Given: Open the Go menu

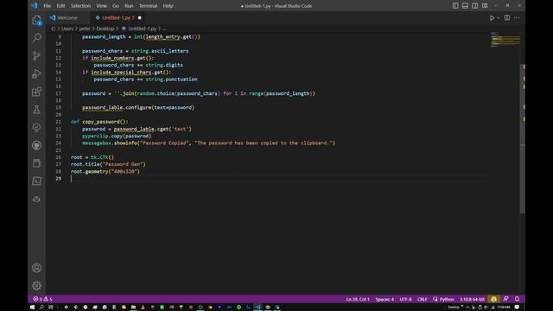Looking at the screenshot, I should [x=115, y=6].
